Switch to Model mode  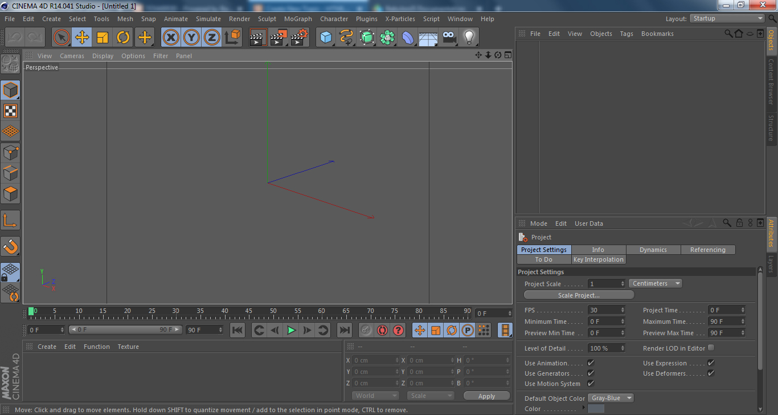tap(10, 90)
